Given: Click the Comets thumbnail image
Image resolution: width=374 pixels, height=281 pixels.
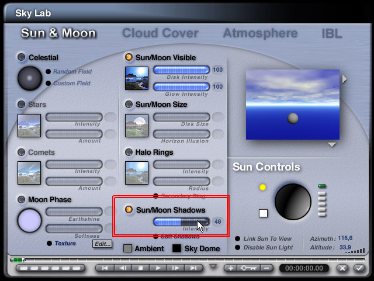Looking at the screenshot, I should pyautogui.click(x=29, y=173).
